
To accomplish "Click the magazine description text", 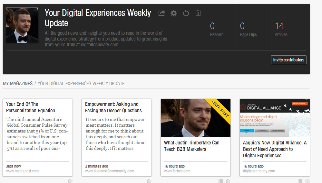I will [x=106, y=39].
